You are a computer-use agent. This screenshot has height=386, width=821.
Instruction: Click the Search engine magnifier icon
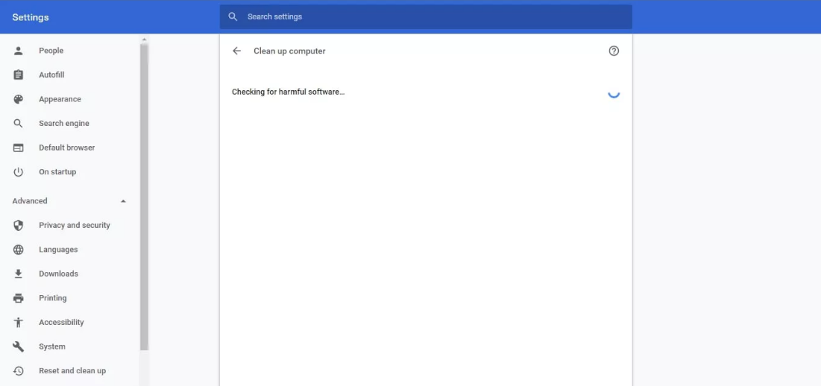point(19,124)
